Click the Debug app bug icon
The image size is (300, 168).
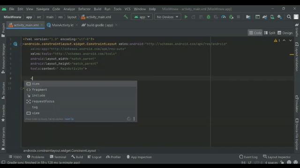point(208,17)
